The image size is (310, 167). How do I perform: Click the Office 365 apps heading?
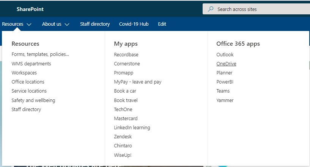[x=238, y=44]
